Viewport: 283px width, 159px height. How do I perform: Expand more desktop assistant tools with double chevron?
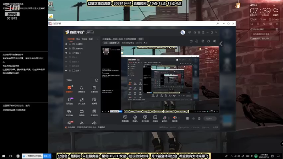coord(277,24)
